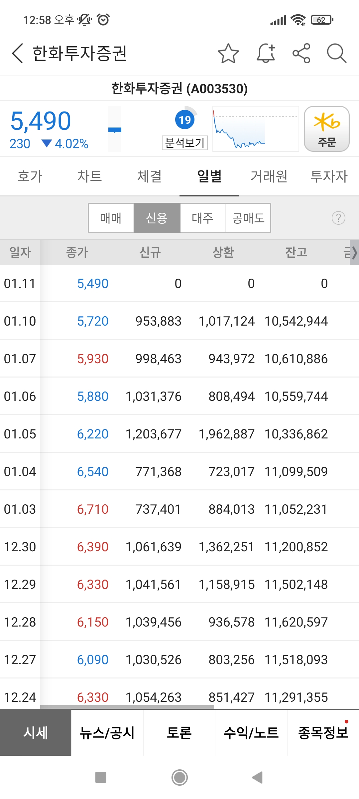
Task: Tap the 1,158,915 repayment value
Action: [227, 585]
